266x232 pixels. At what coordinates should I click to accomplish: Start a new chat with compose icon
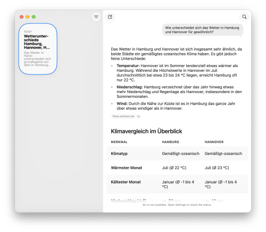tap(110, 17)
